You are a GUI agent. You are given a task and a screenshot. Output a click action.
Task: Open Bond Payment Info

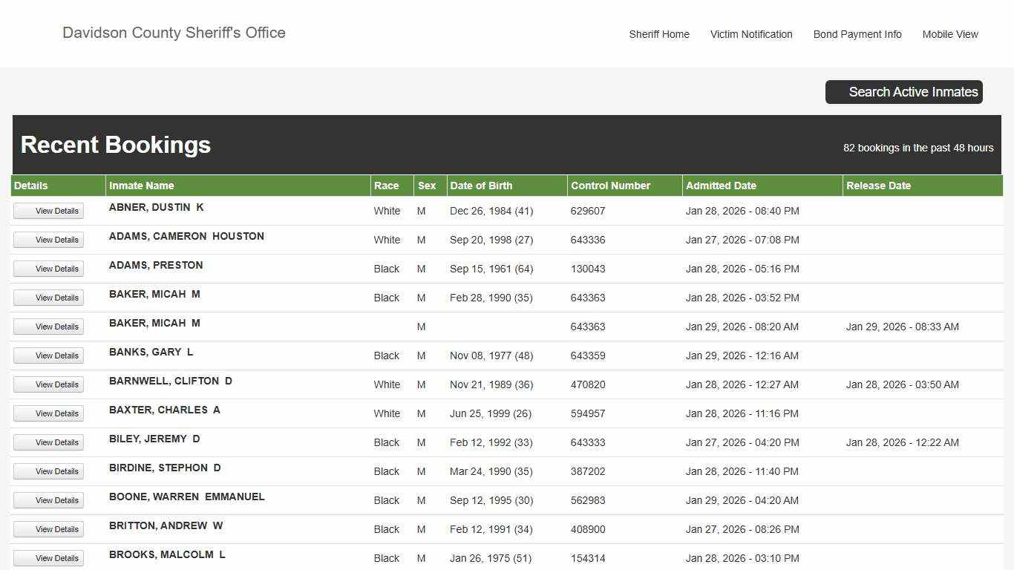tap(857, 34)
